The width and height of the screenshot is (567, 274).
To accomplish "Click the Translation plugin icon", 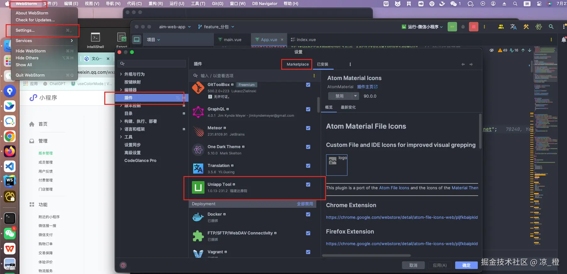I will click(x=198, y=169).
